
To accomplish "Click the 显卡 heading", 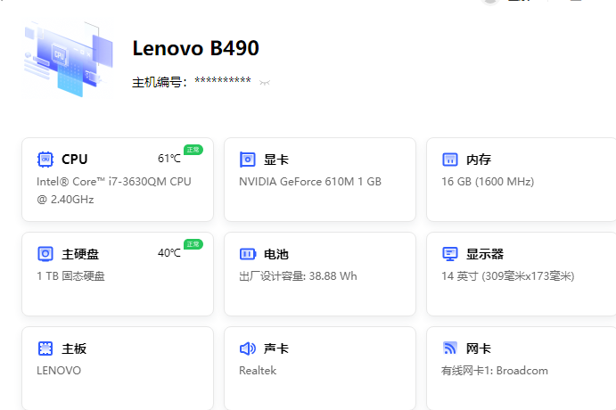I will pos(276,160).
